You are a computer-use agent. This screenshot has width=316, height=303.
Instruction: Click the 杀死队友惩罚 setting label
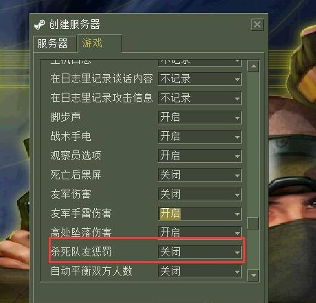tap(81, 251)
